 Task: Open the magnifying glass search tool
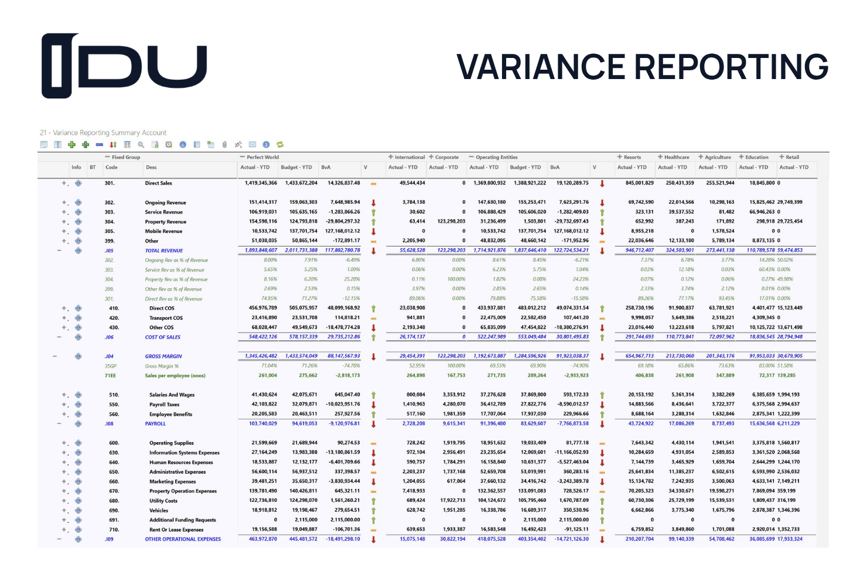141,145
